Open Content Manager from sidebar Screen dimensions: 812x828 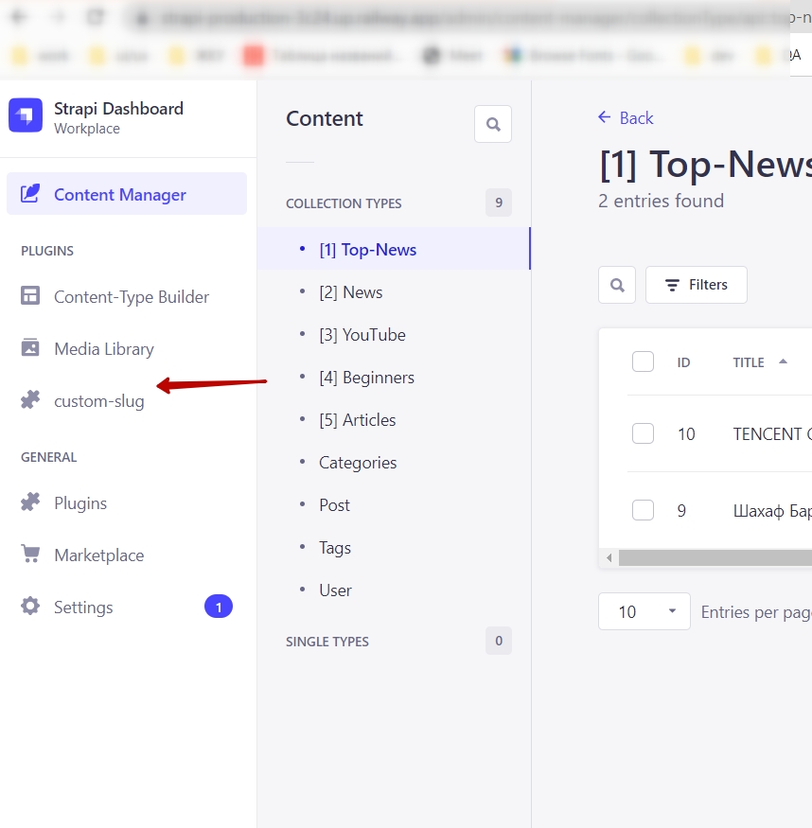click(x=119, y=195)
